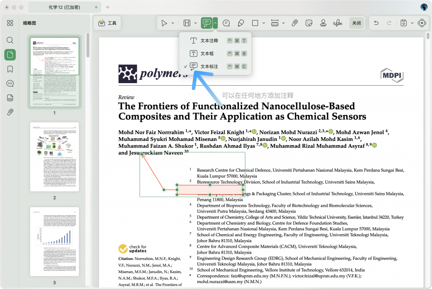The height and width of the screenshot is (289, 432).
Task: Open the sticker tool
Action: [309, 23]
